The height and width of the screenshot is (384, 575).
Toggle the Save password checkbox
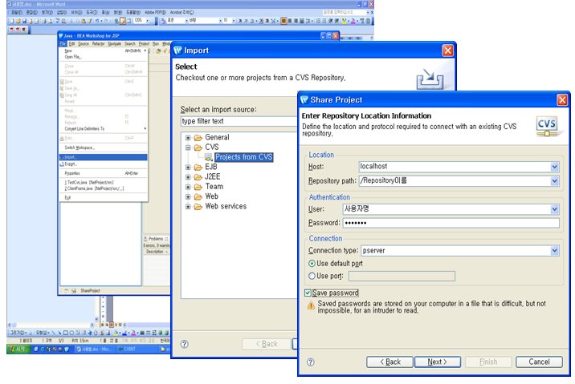pyautogui.click(x=308, y=293)
